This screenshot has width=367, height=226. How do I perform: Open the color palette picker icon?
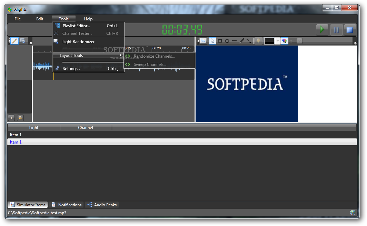pos(284,41)
